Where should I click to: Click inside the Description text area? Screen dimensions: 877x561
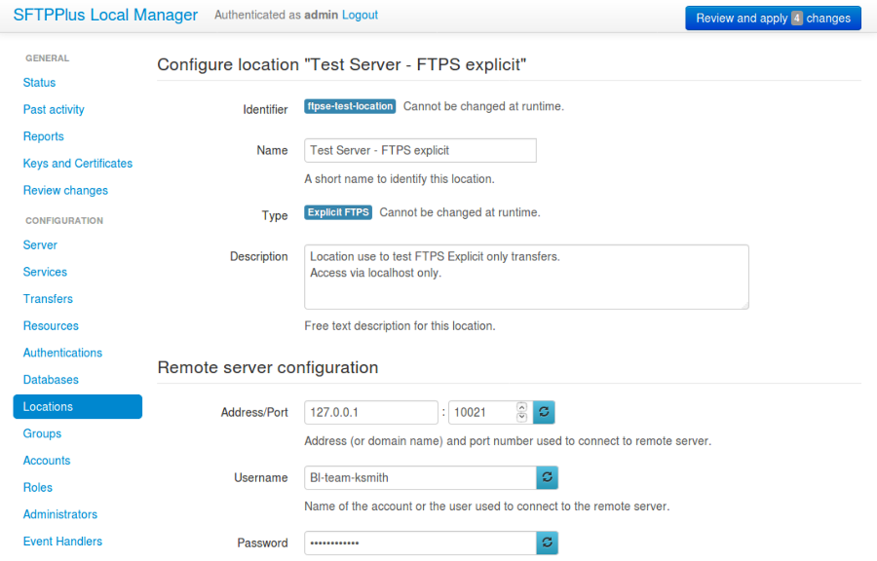tap(526, 277)
